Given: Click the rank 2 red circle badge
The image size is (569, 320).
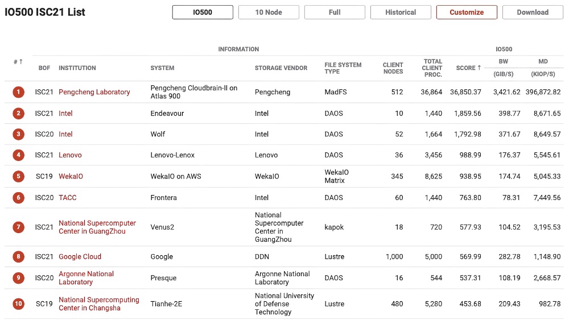Looking at the screenshot, I should (x=19, y=113).
